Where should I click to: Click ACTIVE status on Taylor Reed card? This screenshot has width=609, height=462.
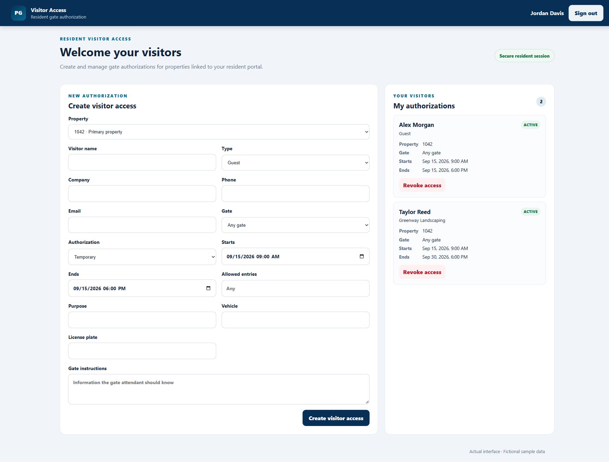pyautogui.click(x=531, y=212)
